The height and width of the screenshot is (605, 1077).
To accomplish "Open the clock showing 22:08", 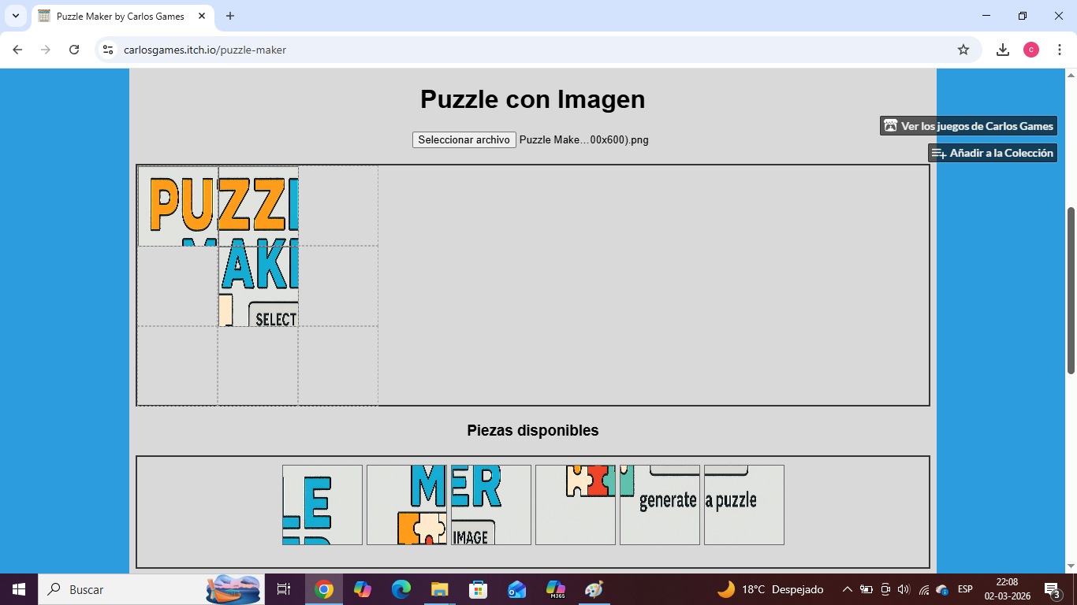I will [1007, 589].
